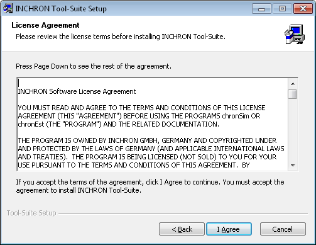316x245 pixels.
Task: Click the 'YOU MUST READ AND AGREE' paragraph
Action: (141, 116)
